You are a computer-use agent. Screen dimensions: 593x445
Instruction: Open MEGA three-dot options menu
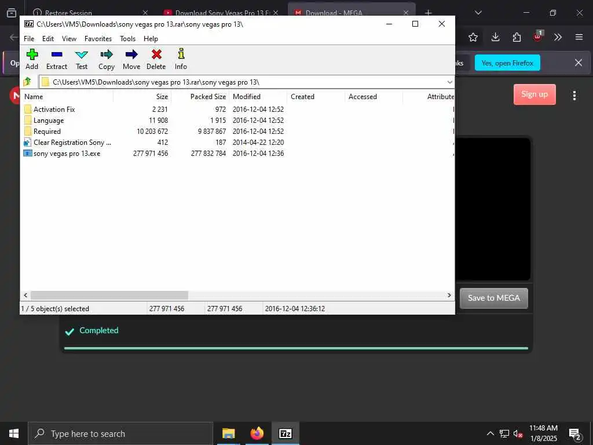click(574, 96)
